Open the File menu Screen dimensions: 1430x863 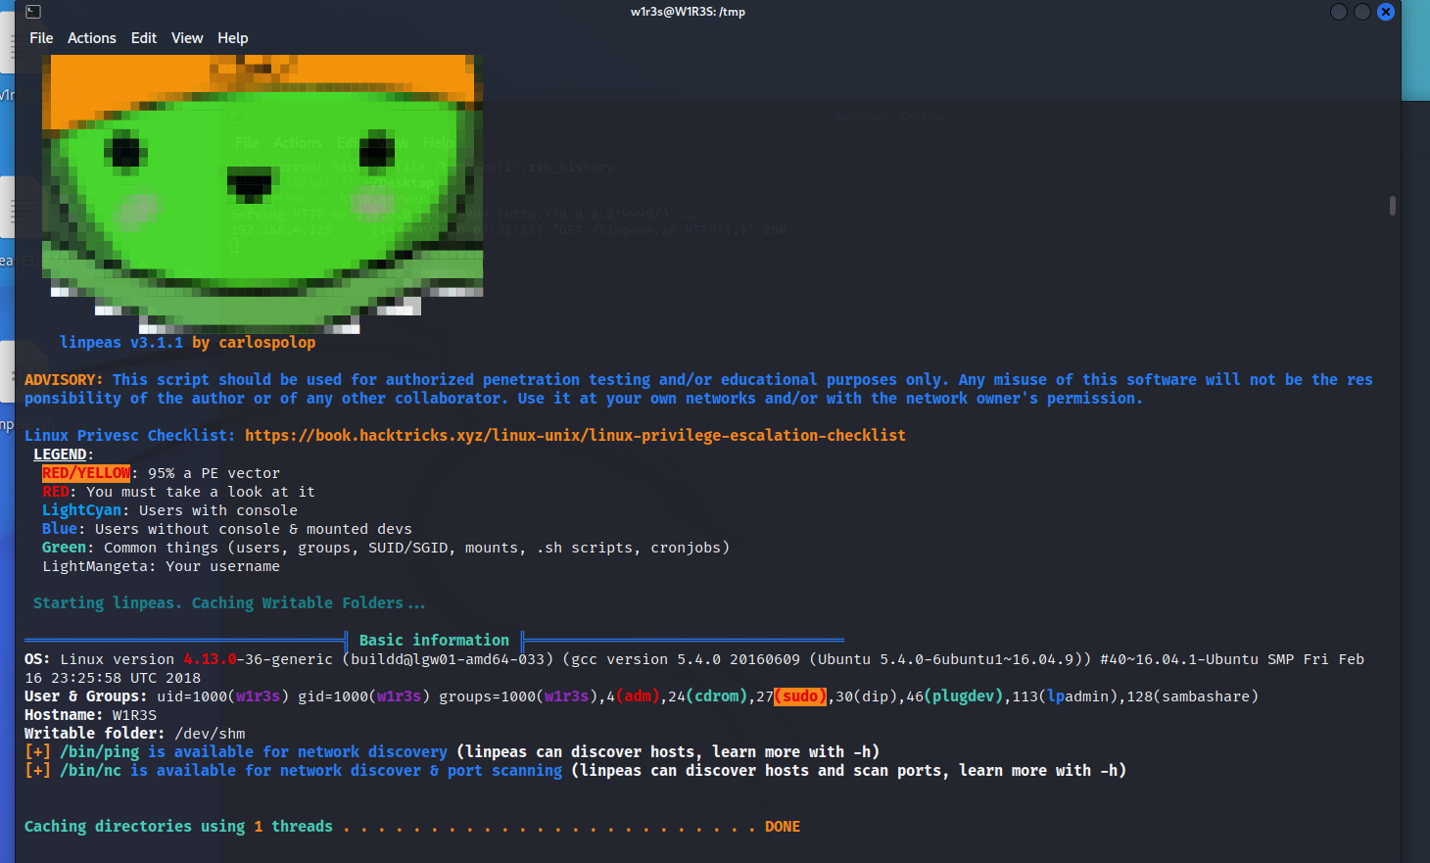pyautogui.click(x=41, y=38)
